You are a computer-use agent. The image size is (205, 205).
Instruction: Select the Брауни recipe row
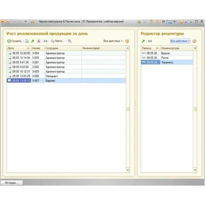click(167, 53)
